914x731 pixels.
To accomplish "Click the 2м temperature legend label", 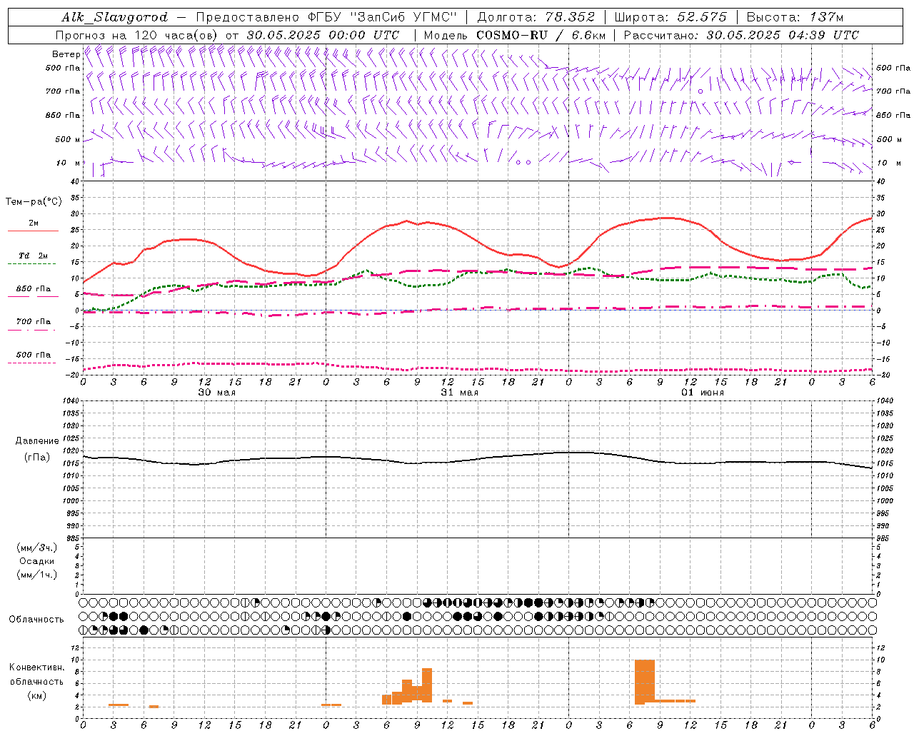I will pyautogui.click(x=34, y=223).
